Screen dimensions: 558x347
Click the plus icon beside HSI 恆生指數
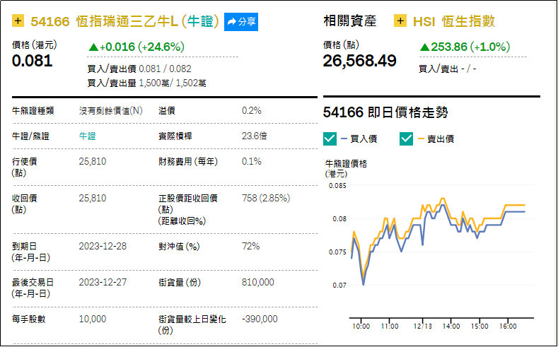(x=400, y=21)
